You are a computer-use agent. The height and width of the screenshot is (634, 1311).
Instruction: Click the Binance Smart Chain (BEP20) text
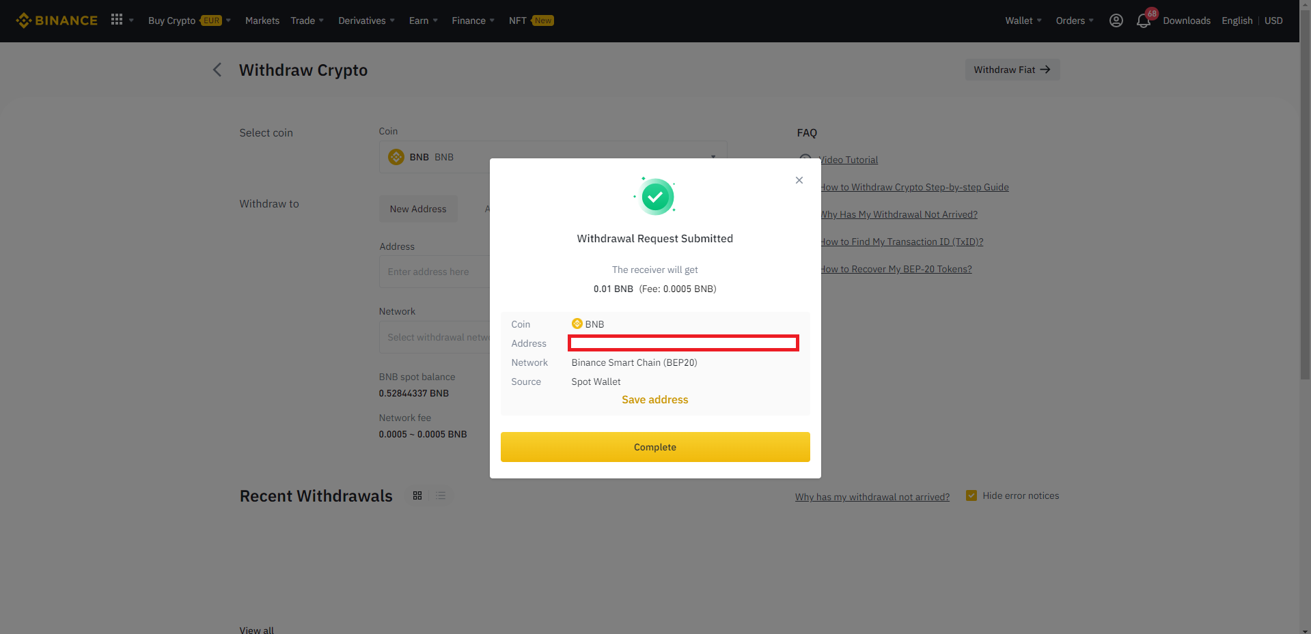[x=634, y=362]
